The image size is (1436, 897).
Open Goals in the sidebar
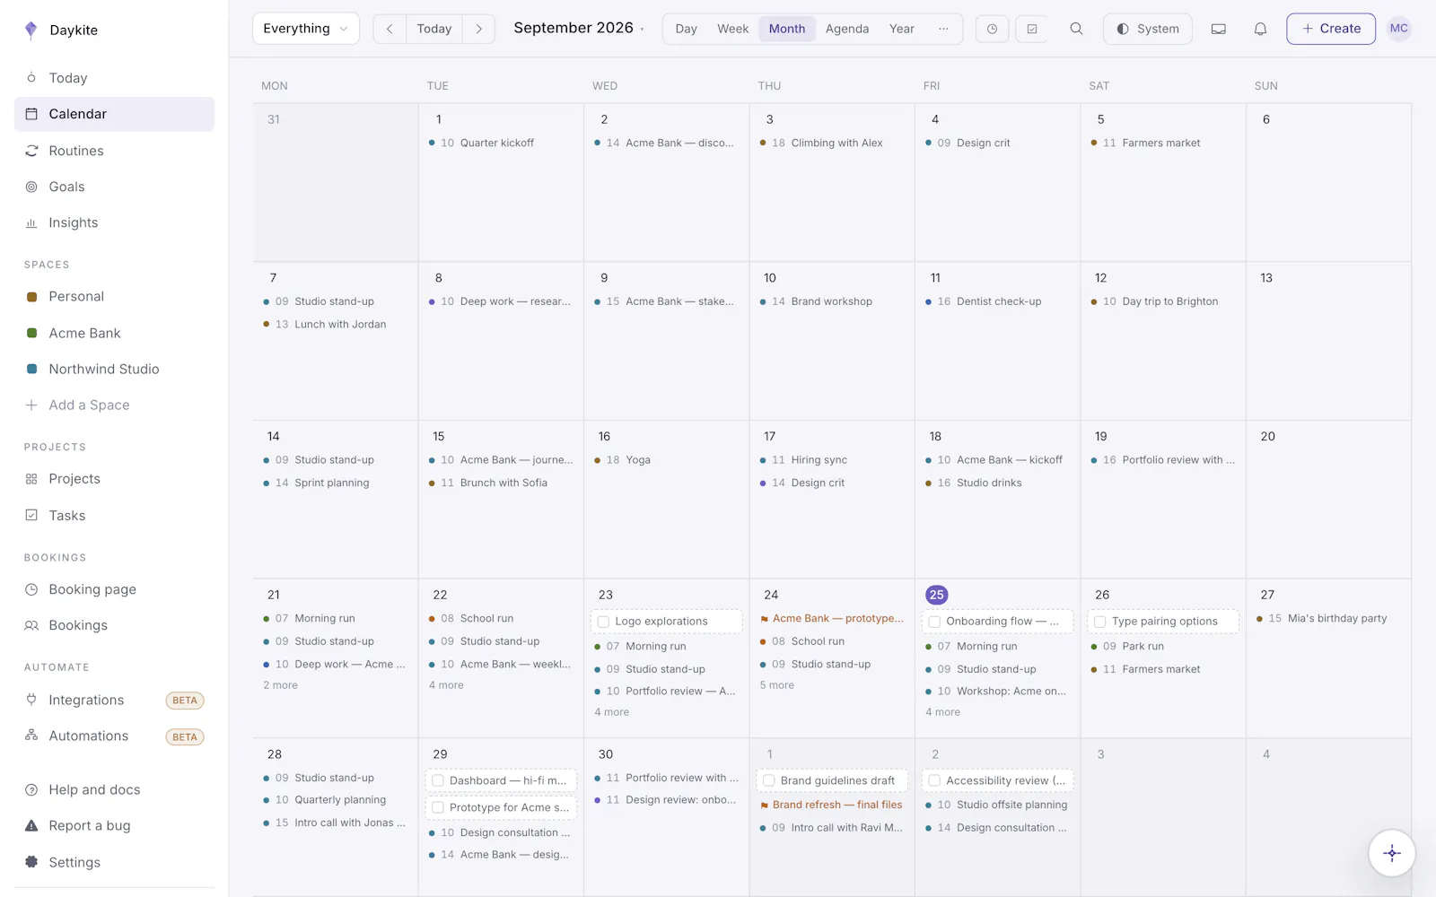coord(115,187)
